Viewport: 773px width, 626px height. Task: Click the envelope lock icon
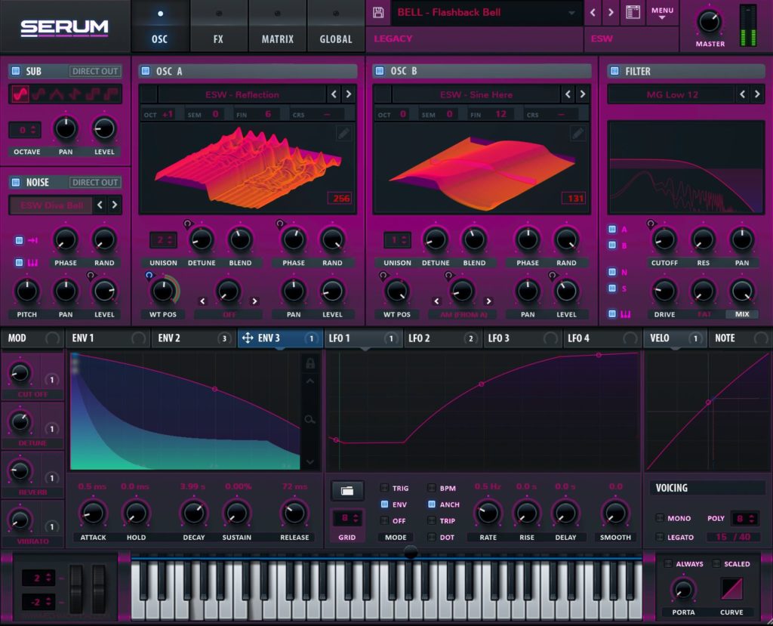tap(310, 363)
